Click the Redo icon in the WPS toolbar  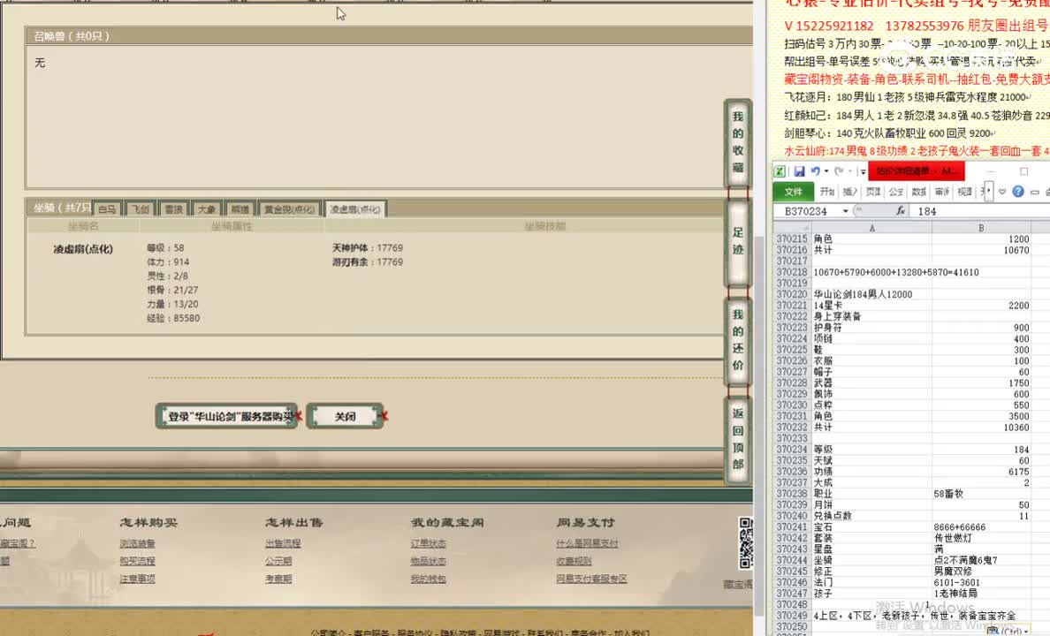point(840,170)
